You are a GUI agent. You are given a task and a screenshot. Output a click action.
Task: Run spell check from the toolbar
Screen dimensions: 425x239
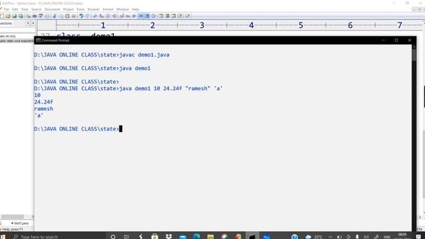(x=41, y=16)
